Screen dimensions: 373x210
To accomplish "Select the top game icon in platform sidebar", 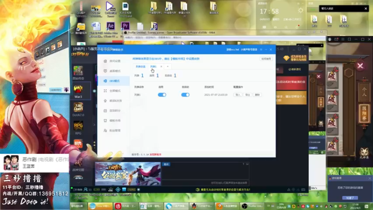I will (x=78, y=73).
